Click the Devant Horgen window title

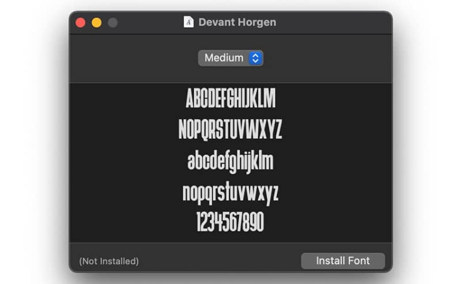pos(237,22)
